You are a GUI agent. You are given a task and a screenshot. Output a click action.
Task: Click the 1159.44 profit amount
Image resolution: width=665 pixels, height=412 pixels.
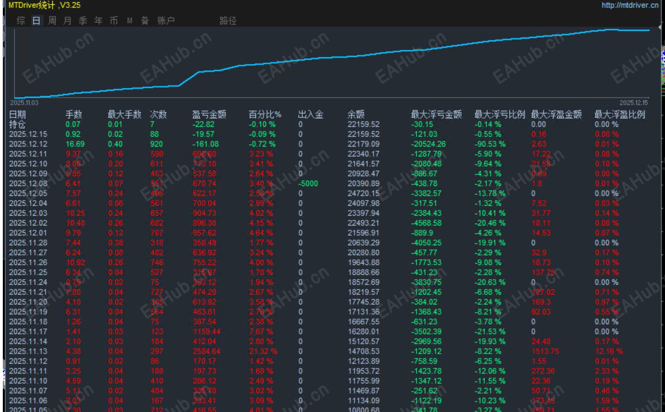point(206,332)
